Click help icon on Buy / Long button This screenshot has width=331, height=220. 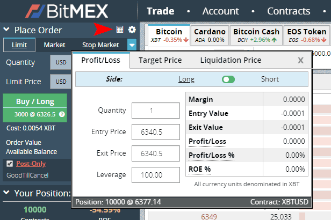tap(62, 114)
